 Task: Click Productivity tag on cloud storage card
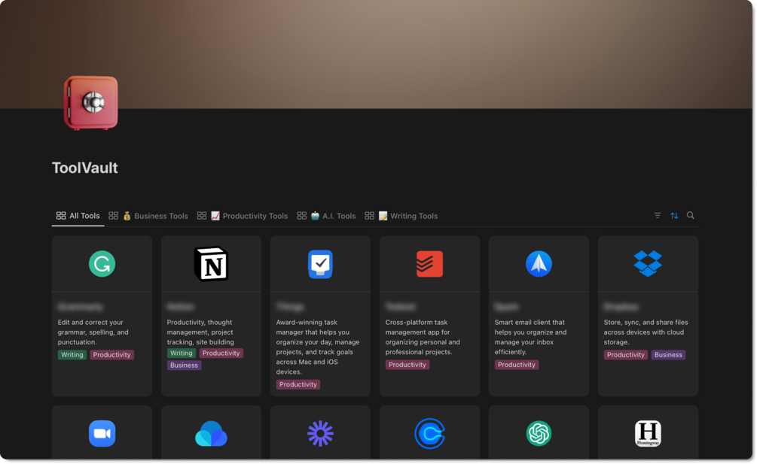coord(626,355)
